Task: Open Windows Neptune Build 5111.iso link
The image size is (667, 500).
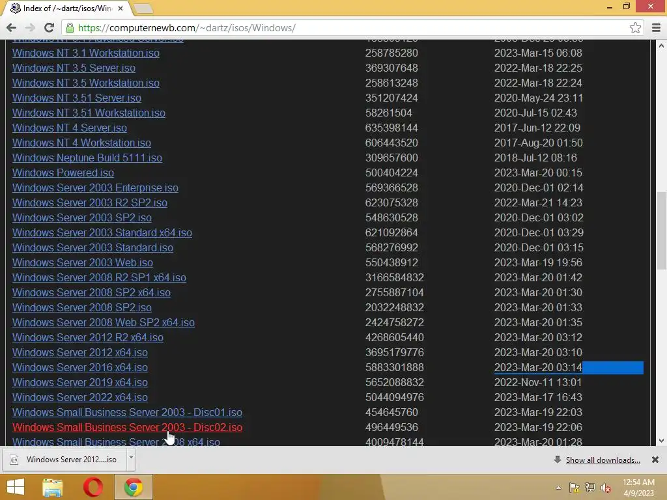Action: click(x=87, y=158)
